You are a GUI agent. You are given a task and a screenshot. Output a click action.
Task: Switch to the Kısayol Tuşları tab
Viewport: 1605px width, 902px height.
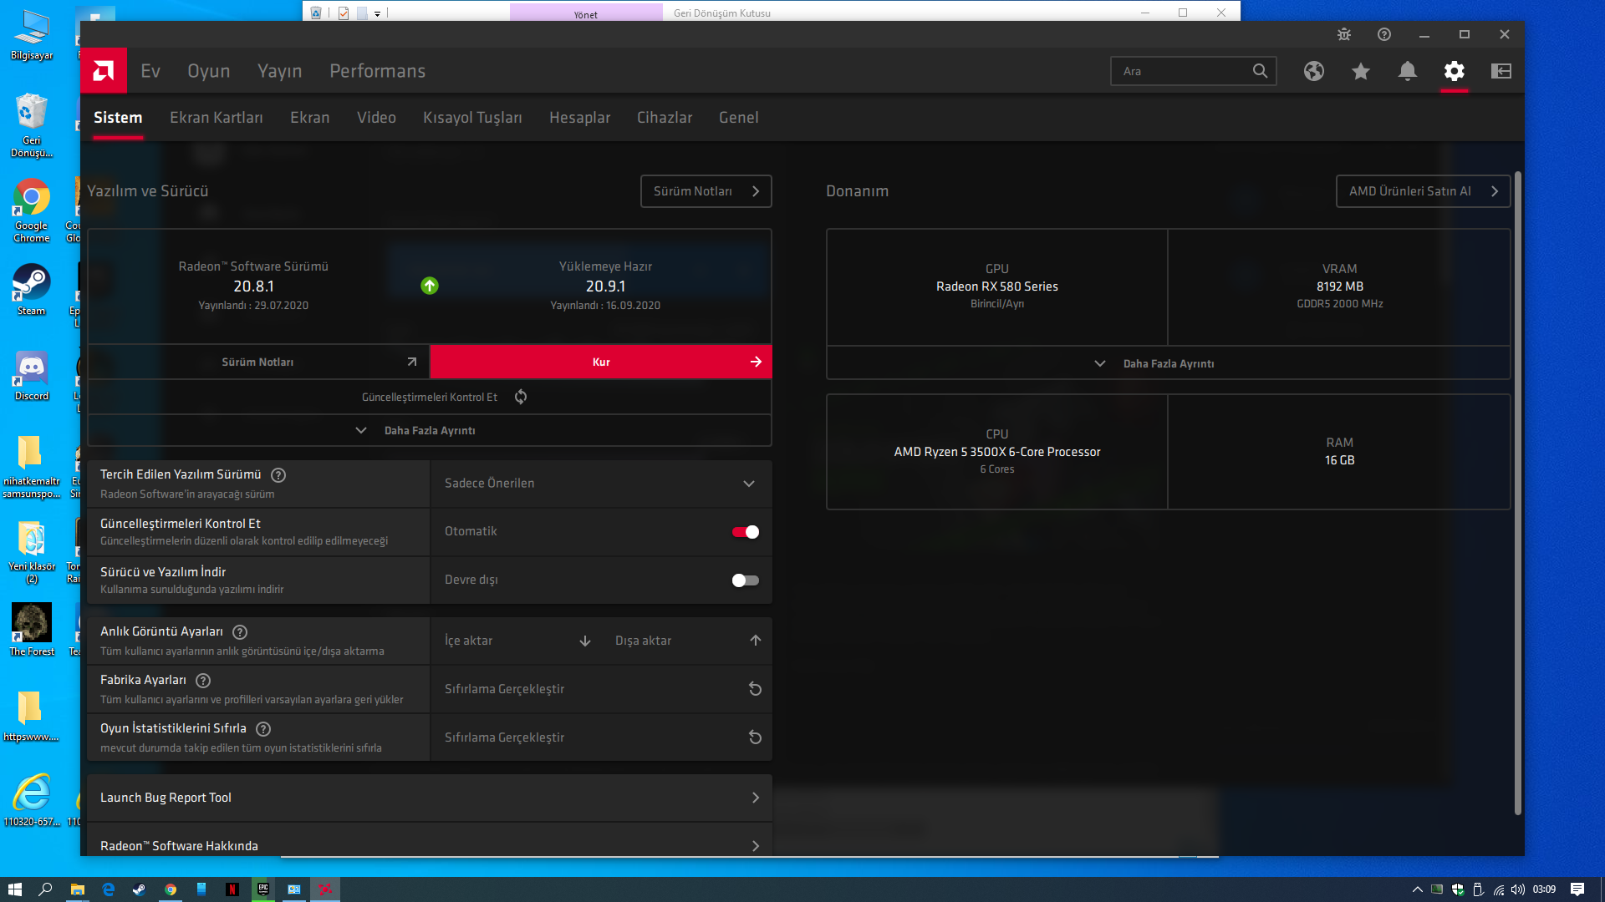pos(472,118)
